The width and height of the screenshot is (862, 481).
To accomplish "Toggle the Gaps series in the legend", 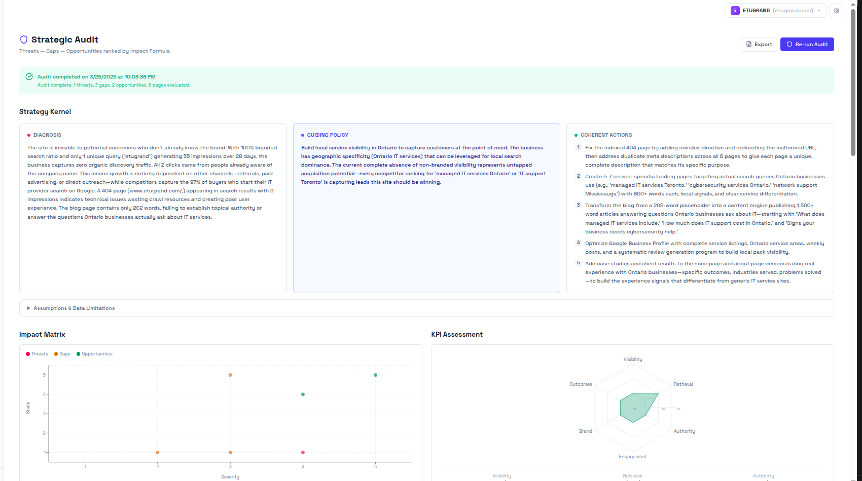I will [61, 353].
